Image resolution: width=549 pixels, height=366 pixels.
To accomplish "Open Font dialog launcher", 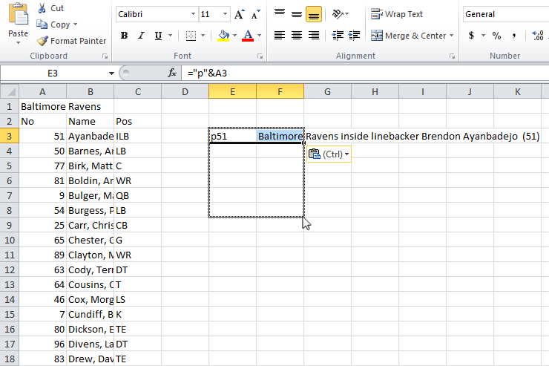I will pos(260,56).
